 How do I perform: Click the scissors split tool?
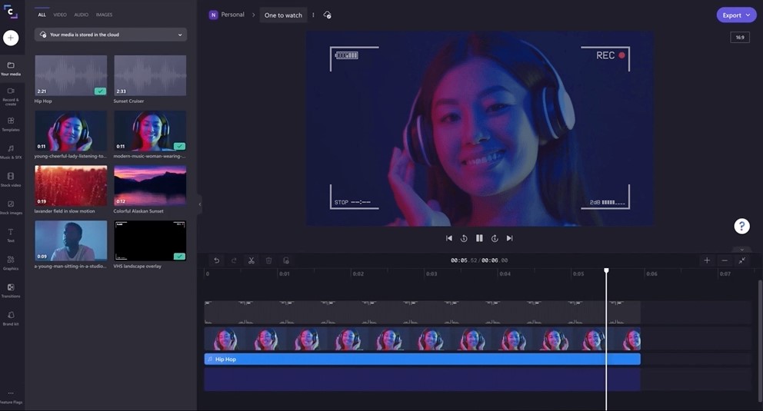pos(251,260)
